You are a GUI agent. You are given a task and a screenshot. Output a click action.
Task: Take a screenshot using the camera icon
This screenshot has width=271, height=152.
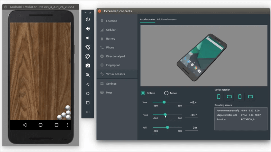pos(88,66)
